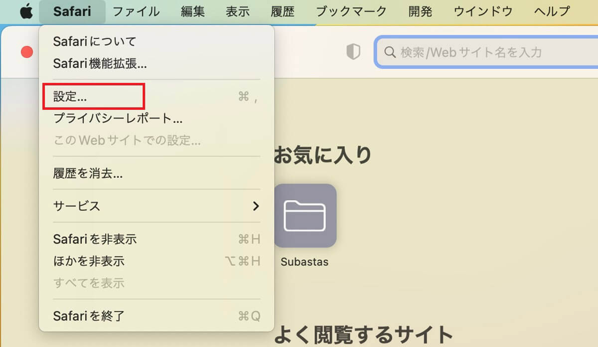
Task: Open the 表示 menu
Action: click(x=238, y=11)
